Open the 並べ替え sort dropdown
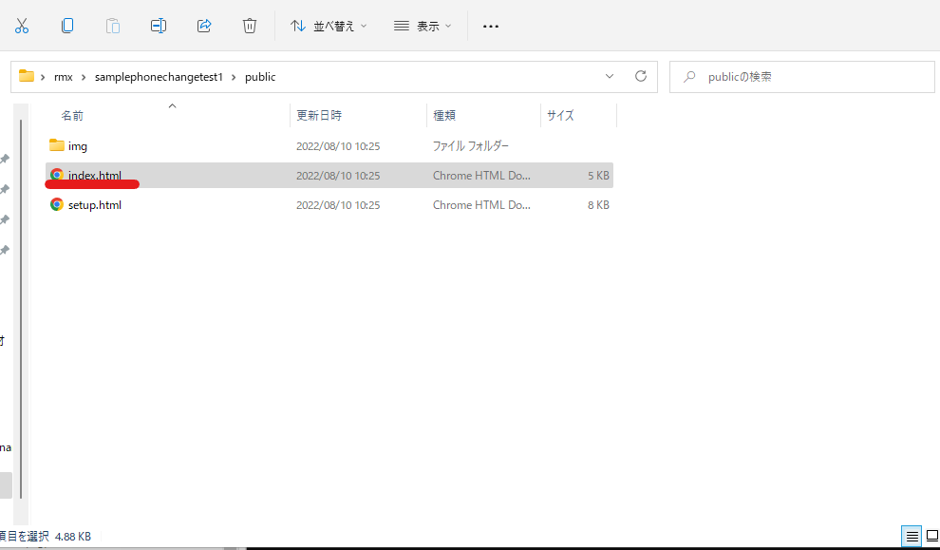The image size is (940, 550). 329,26
